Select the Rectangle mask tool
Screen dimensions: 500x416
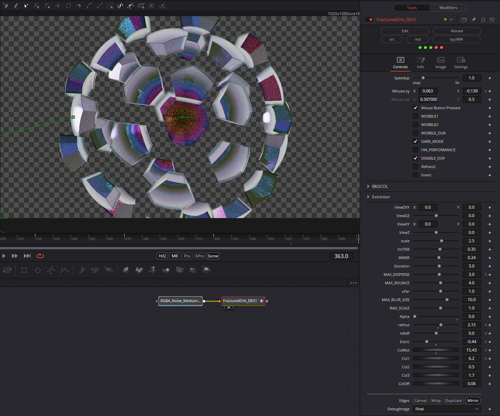(24, 270)
